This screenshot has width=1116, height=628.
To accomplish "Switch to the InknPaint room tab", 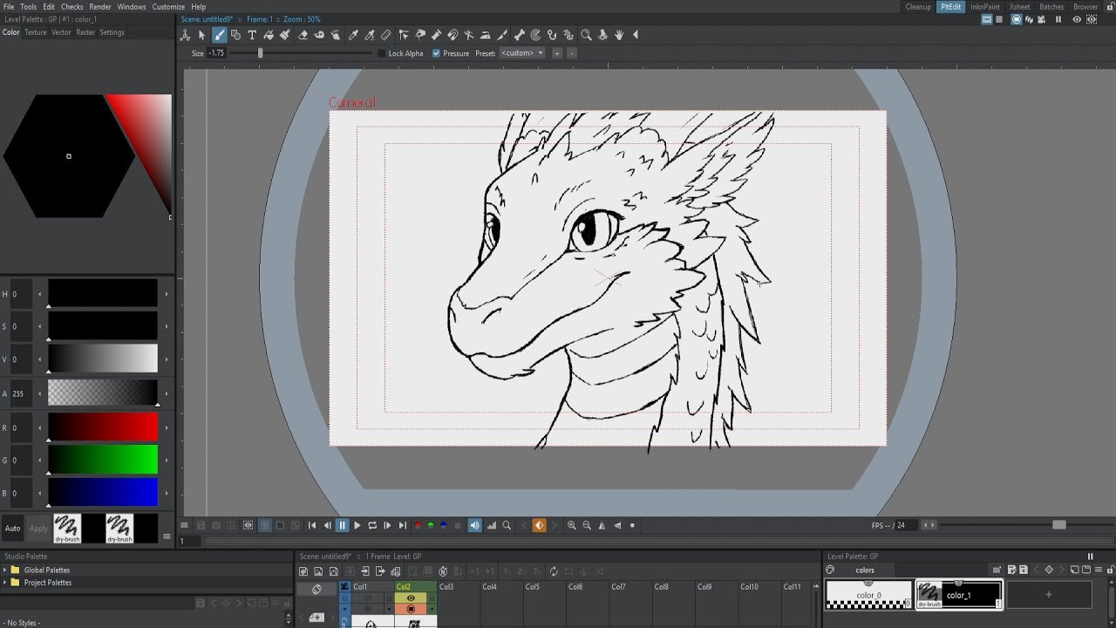I will tap(985, 7).
